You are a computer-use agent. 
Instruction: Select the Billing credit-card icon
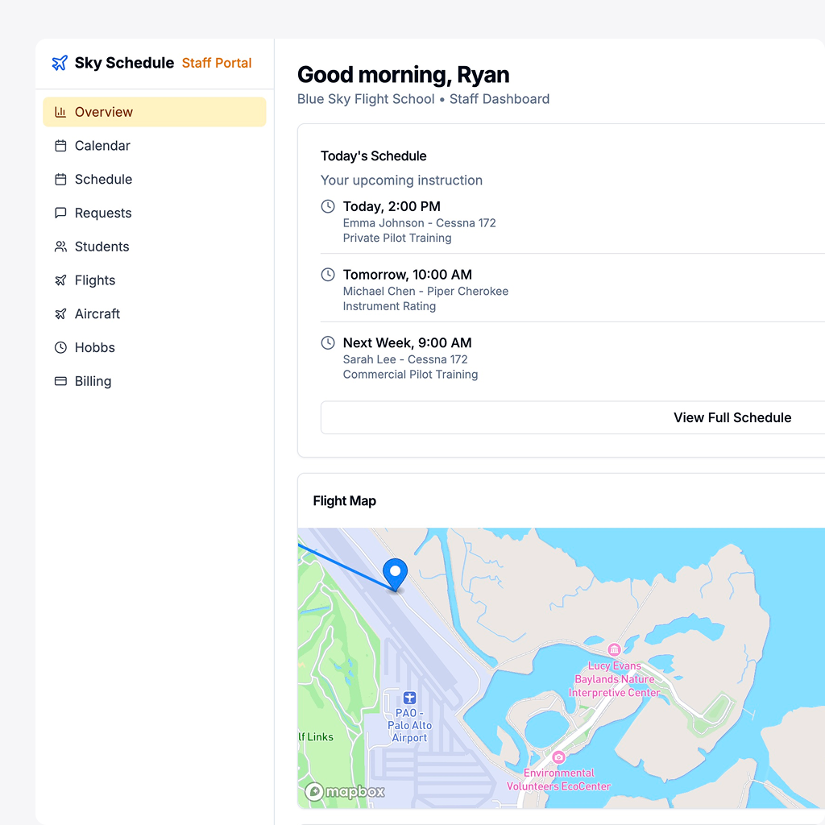pyautogui.click(x=60, y=381)
